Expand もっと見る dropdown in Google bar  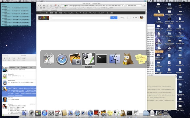pyautogui.click(x=110, y=13)
